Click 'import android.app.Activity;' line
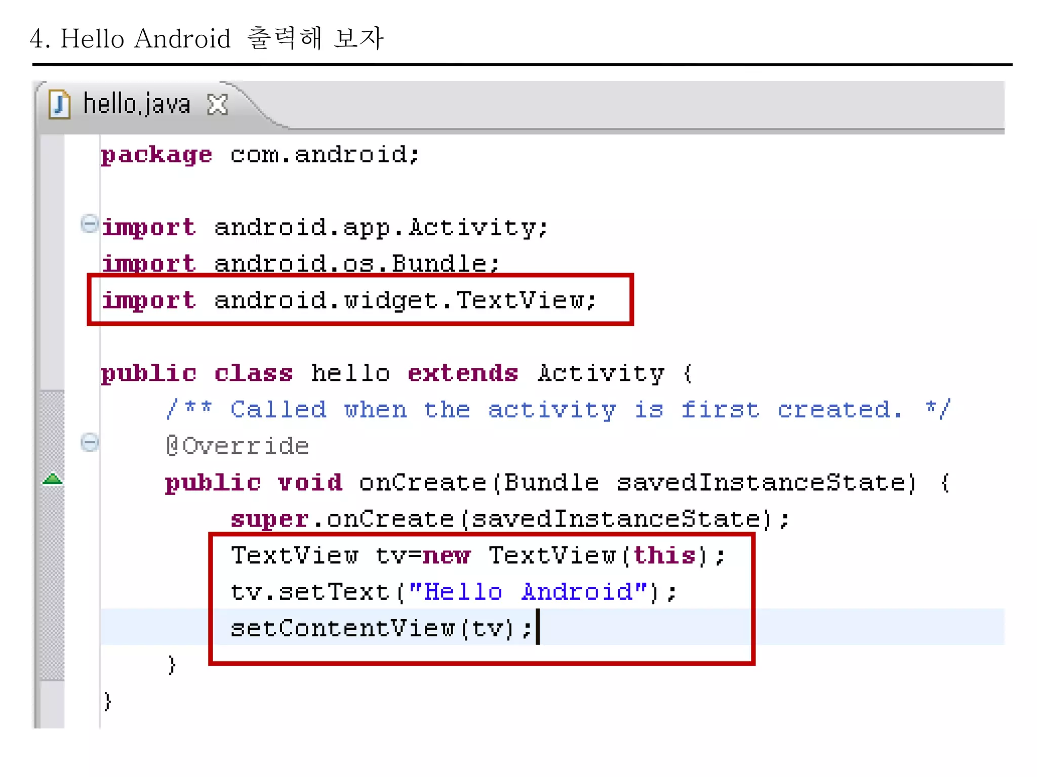 [x=325, y=227]
